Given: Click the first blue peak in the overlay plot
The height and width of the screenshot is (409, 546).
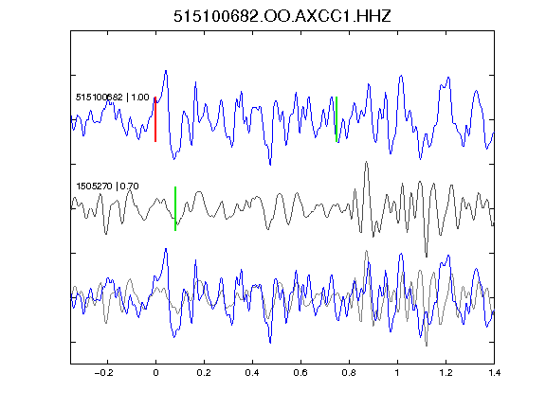Looking at the screenshot, I should coord(166,249).
